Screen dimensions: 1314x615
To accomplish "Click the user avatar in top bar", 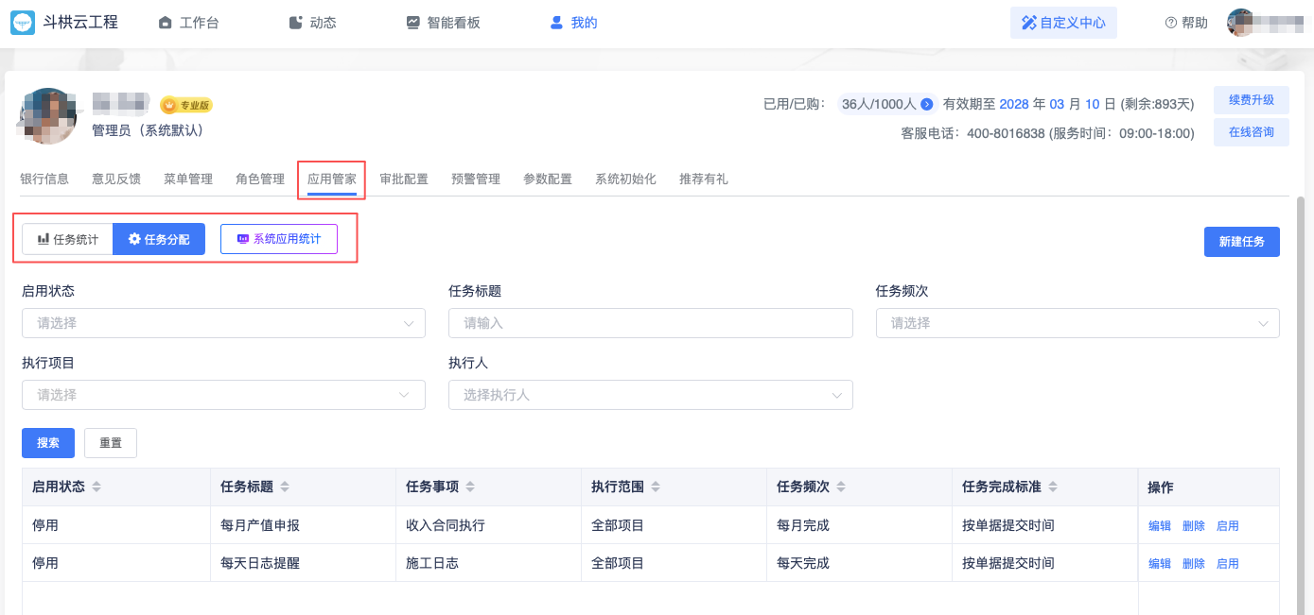I will pos(1240,23).
